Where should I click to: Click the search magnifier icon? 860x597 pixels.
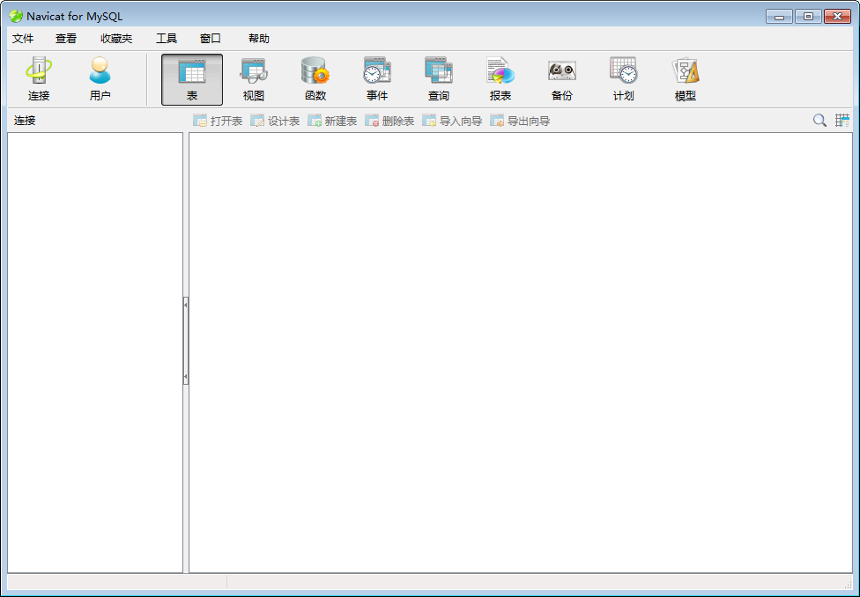coord(819,120)
